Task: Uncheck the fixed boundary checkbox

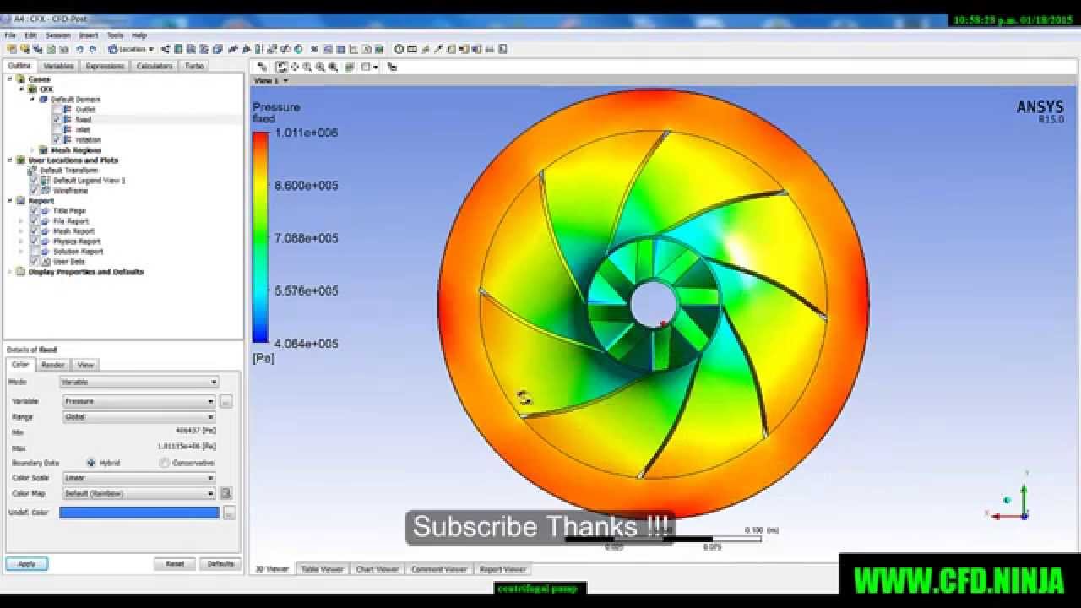Action: (57, 120)
